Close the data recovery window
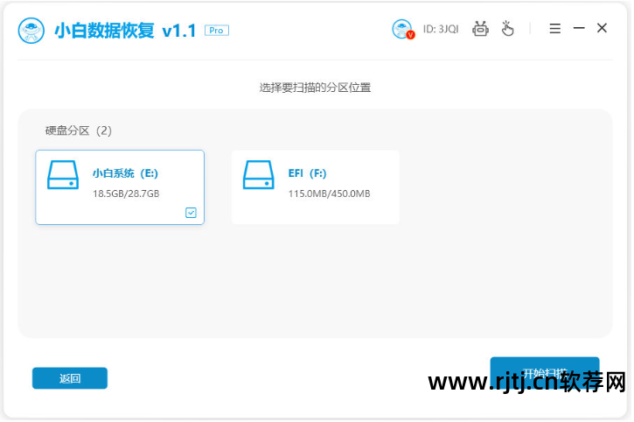634x422 pixels. pos(602,28)
